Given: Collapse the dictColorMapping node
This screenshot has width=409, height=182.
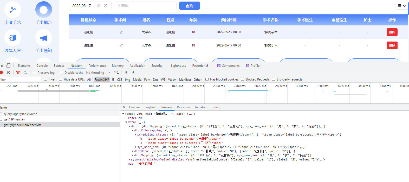Looking at the screenshot, I should (x=133, y=130).
